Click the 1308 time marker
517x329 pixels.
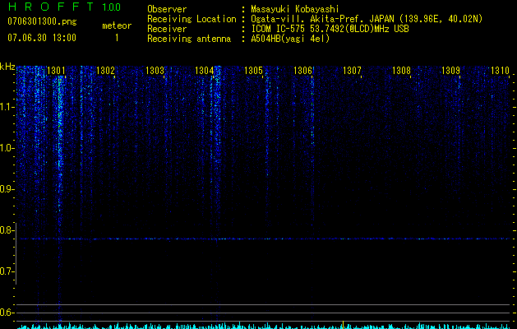pyautogui.click(x=401, y=71)
